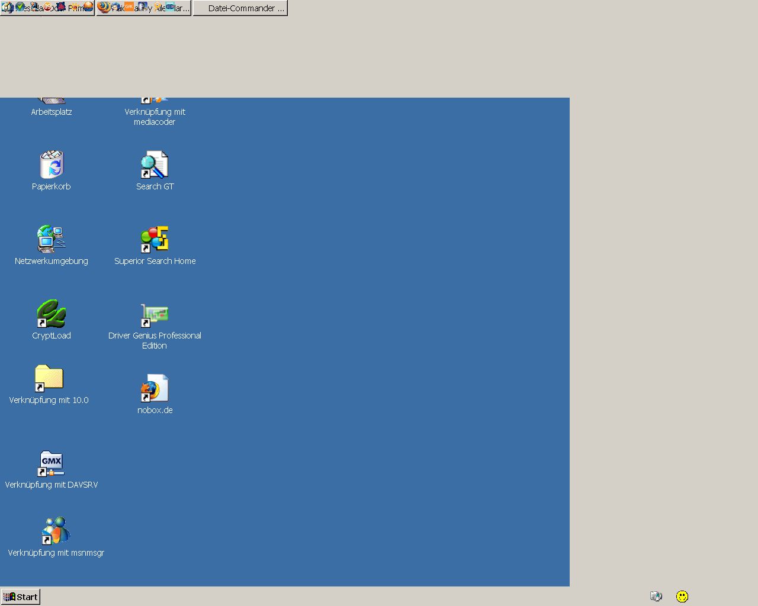Select the Arbeitsplatz label on desktop

[52, 112]
